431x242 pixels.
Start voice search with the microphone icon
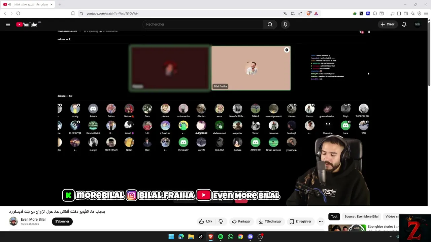click(285, 24)
